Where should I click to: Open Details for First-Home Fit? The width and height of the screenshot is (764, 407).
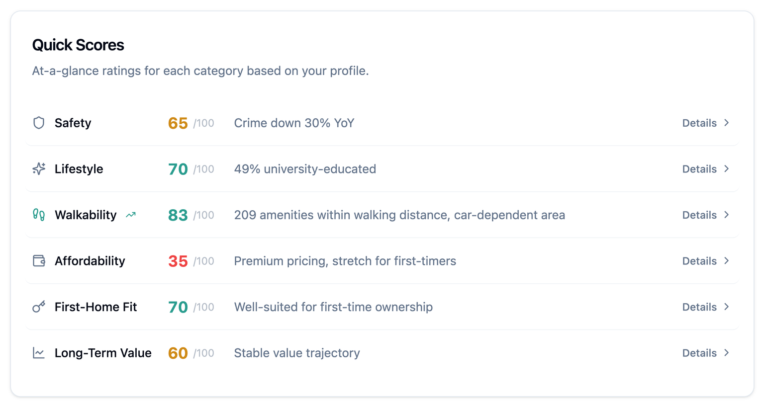pos(699,307)
